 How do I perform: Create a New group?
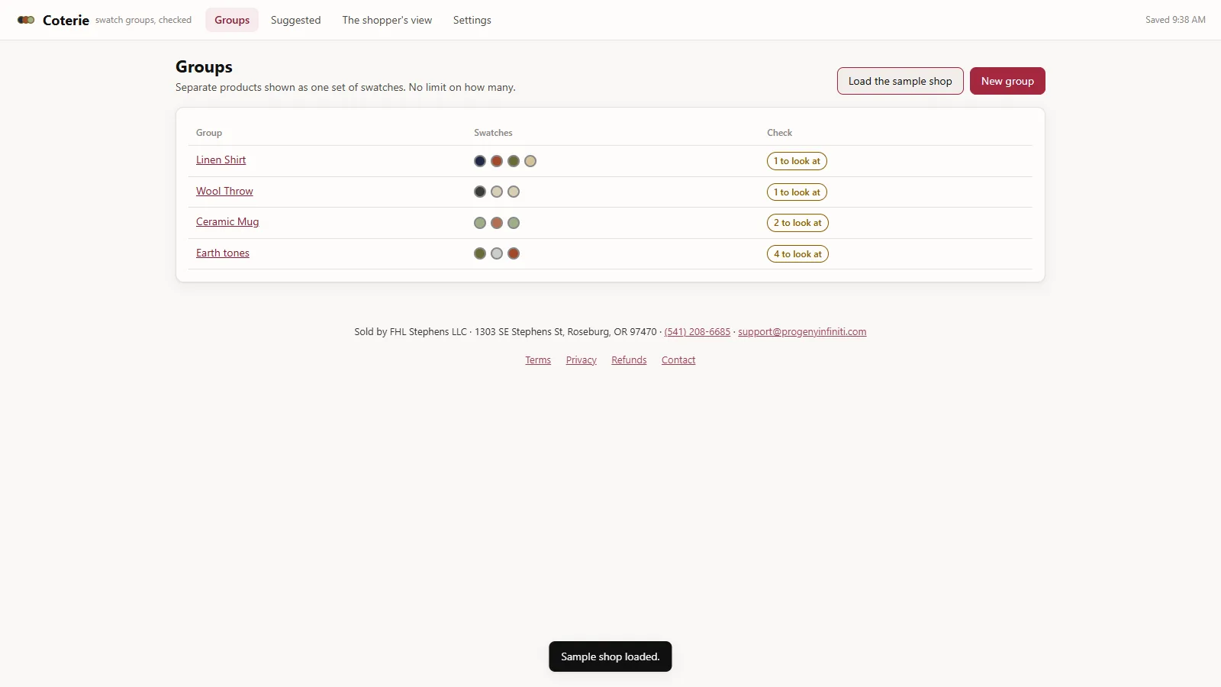tap(1007, 81)
